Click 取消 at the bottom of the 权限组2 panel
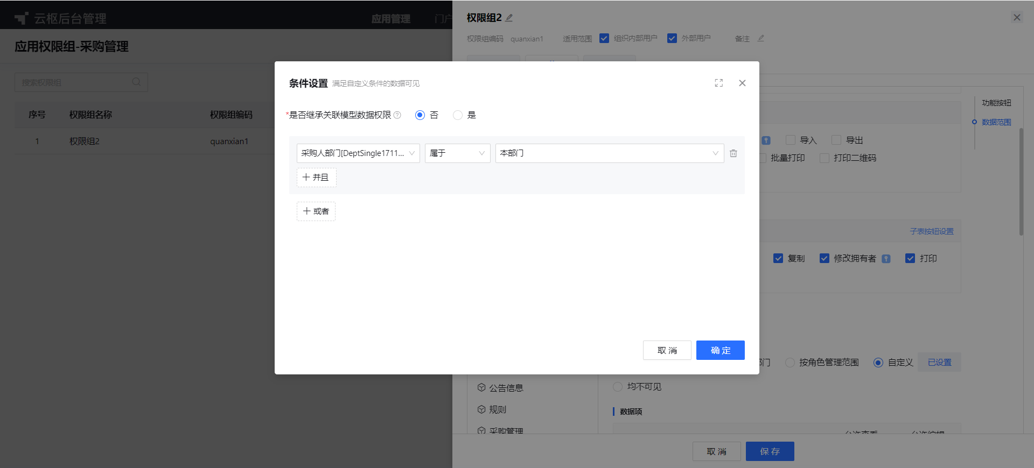 [717, 451]
